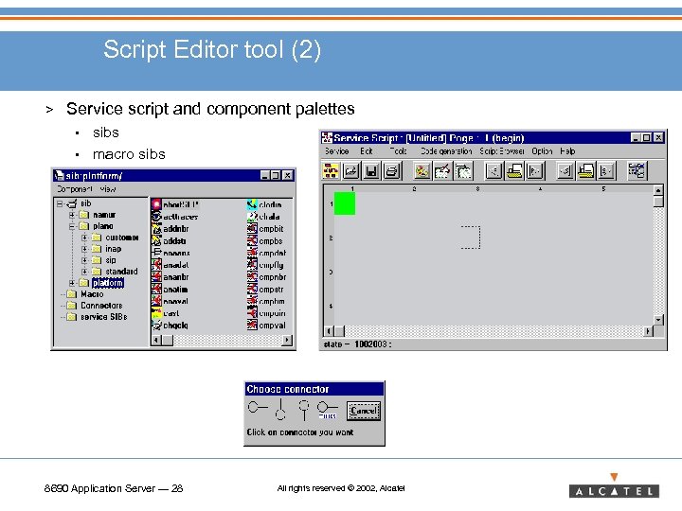Select the highlighted platform tree item

click(108, 283)
